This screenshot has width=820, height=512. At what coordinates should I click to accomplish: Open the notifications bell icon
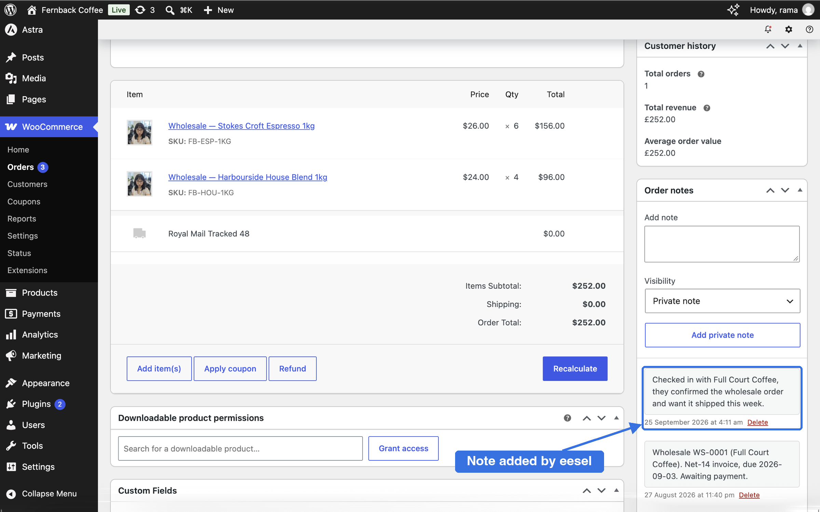pyautogui.click(x=768, y=29)
